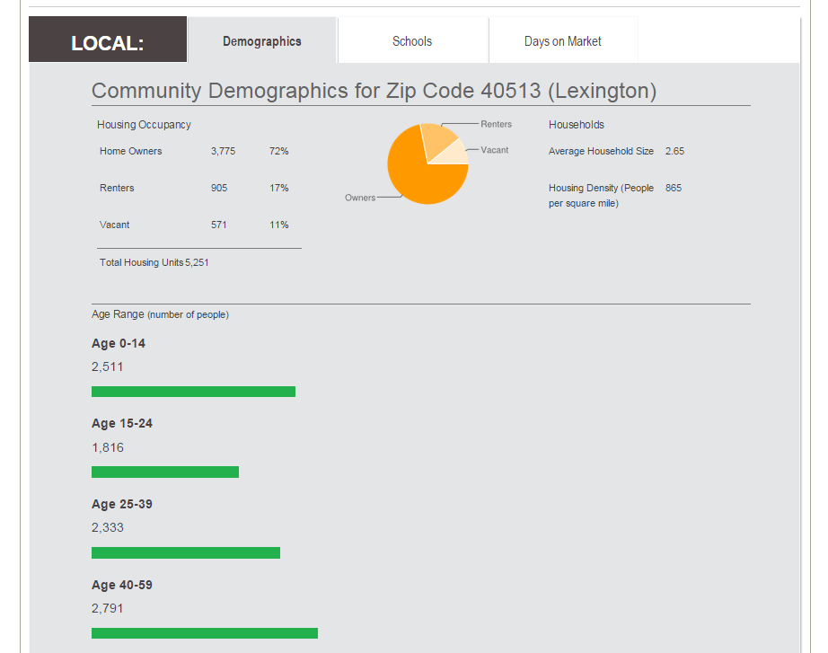Select the Age 25-39 green bar
828x653 pixels.
pyautogui.click(x=186, y=552)
